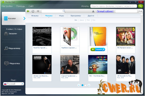
Task: Select the Все genre filter
Action: tap(76, 20)
